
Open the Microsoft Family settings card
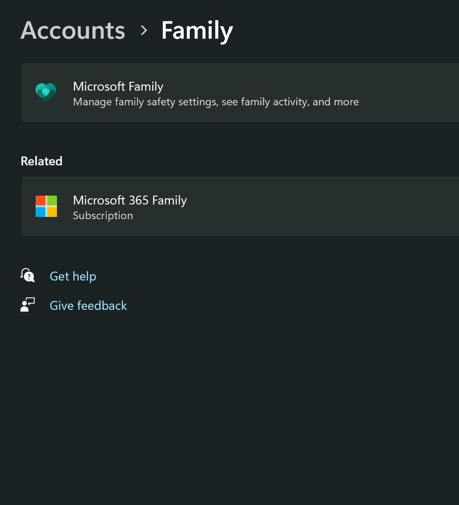click(x=222, y=92)
